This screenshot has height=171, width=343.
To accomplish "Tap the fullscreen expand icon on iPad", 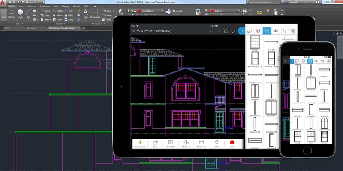I will tap(233, 31).
